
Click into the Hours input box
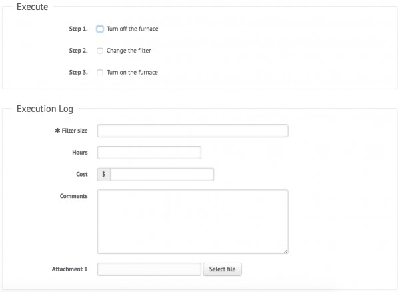(x=149, y=153)
